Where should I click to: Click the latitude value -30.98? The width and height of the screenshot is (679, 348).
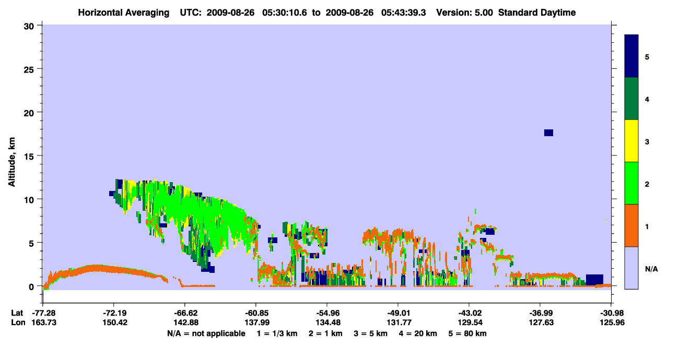pos(611,313)
